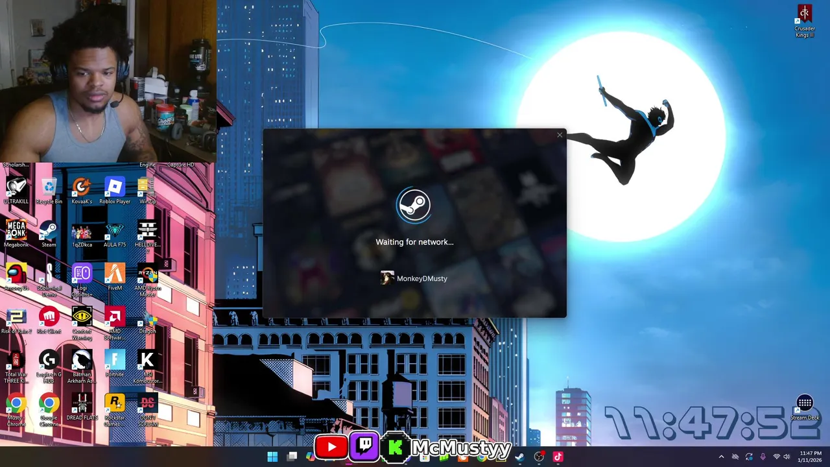
Task: Click the Windows Start button
Action: click(272, 457)
